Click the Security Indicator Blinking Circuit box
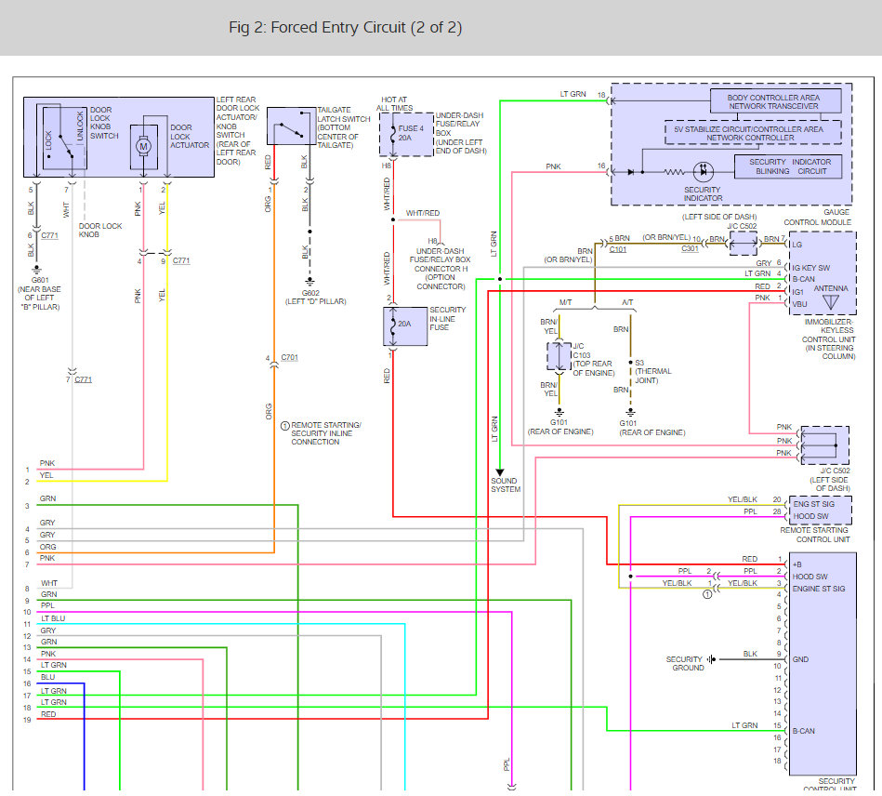 788,166
